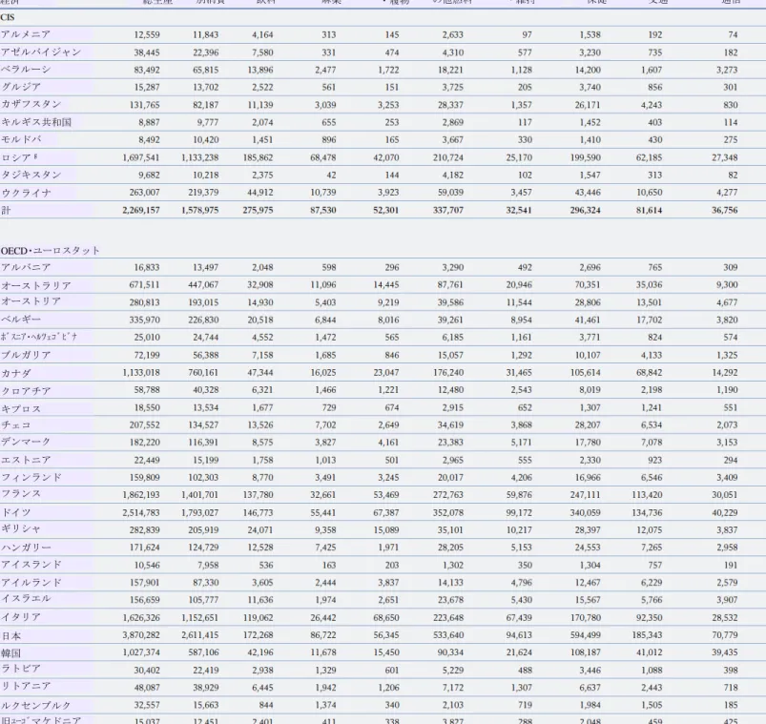Select the イタリア row label
The image size is (766, 724).
pyautogui.click(x=21, y=617)
